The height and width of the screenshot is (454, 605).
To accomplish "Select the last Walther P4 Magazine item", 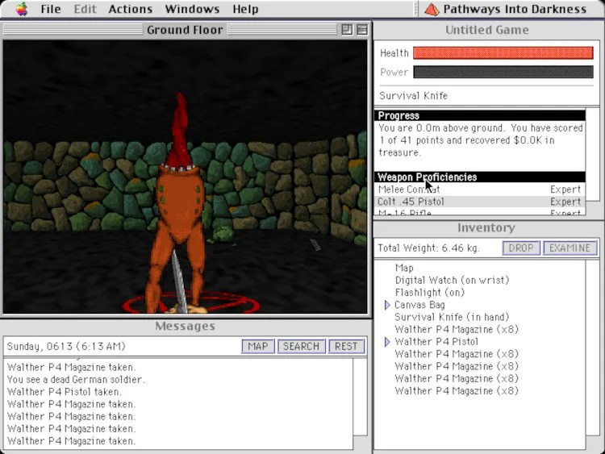I will click(456, 391).
